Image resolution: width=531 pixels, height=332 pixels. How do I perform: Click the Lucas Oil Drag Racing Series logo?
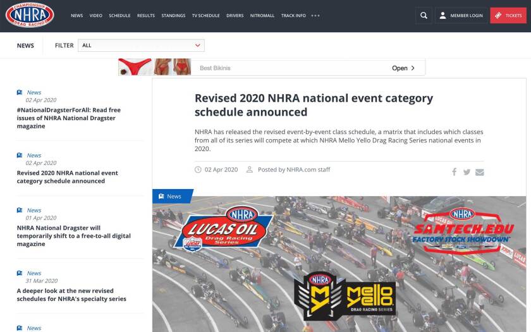(x=223, y=230)
